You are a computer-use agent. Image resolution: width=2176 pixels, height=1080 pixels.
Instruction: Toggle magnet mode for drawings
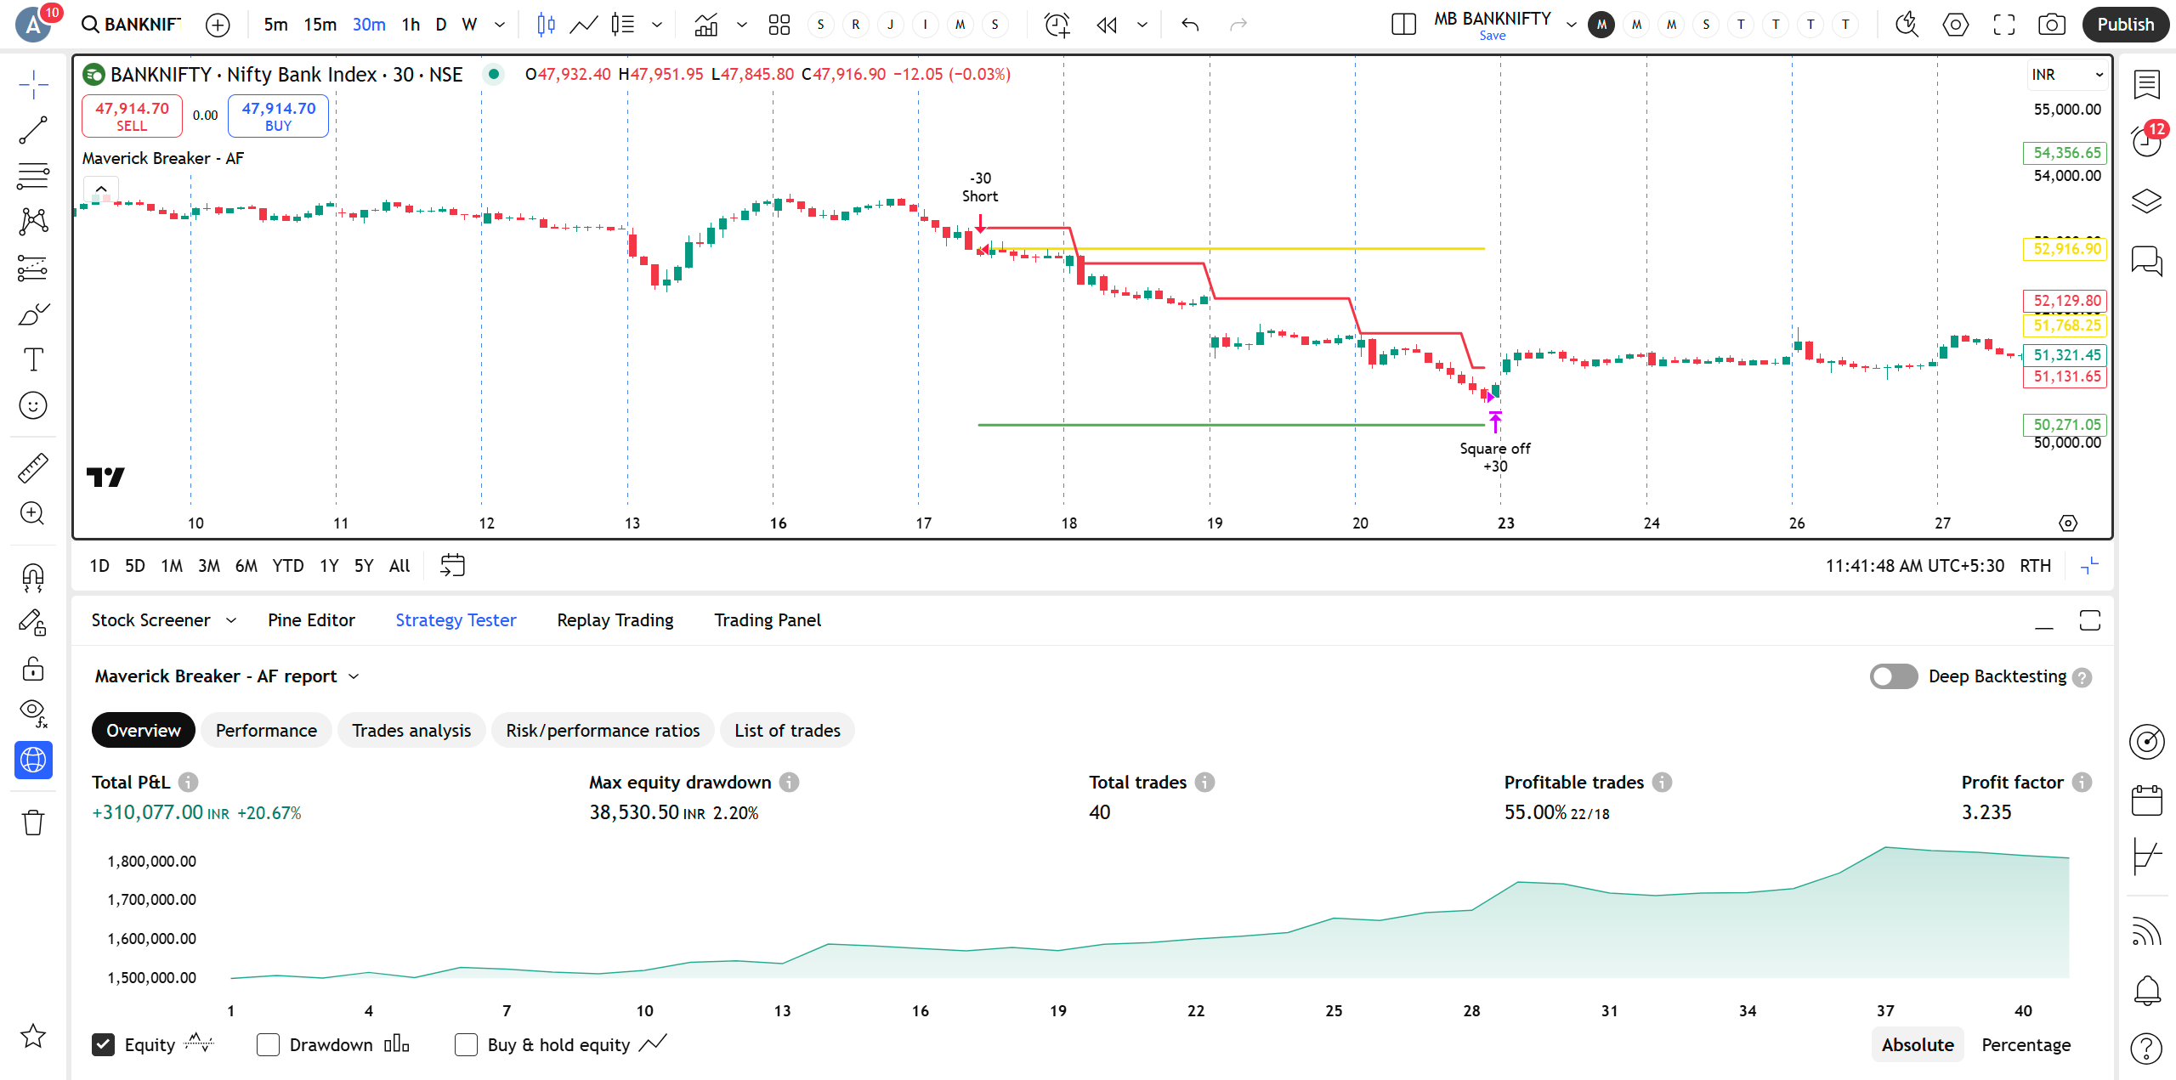[33, 578]
